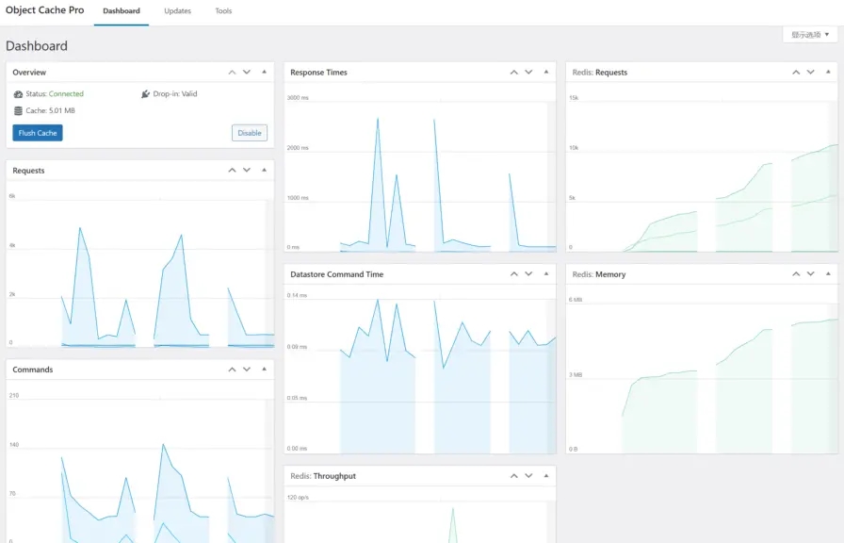Move the Redis Requests panel up
Viewport: 844px width, 543px height.
792,72
